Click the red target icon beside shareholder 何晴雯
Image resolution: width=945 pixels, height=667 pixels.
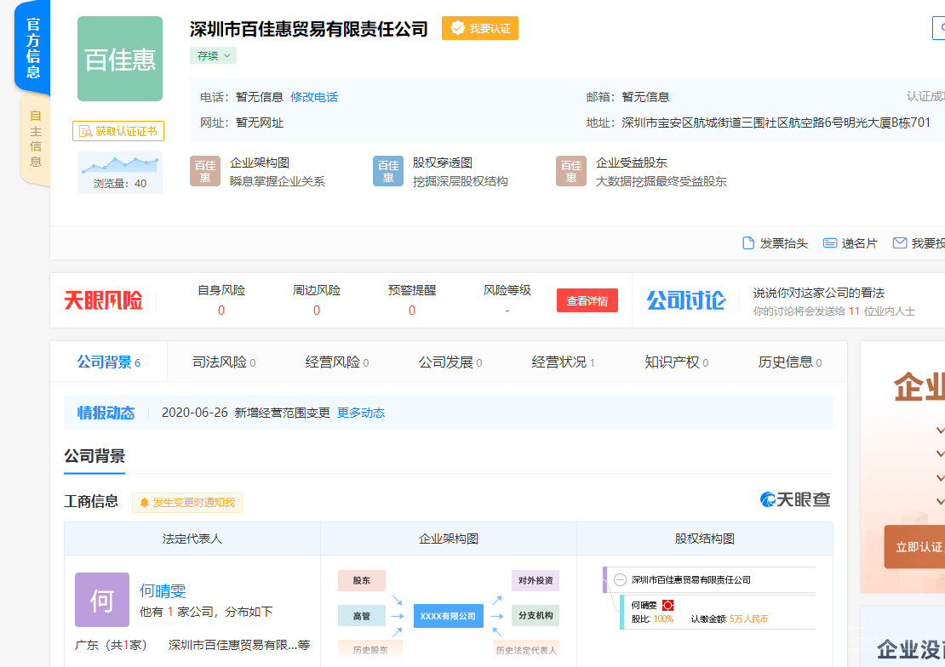tap(667, 605)
